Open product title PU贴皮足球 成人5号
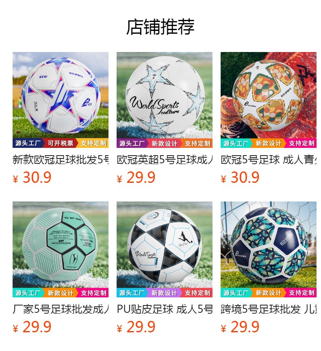 (x=164, y=310)
